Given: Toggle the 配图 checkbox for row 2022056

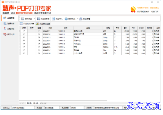Looking at the screenshot, I should pos(39,47).
